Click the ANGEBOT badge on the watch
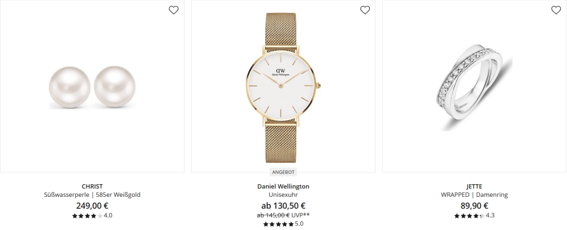This screenshot has height=230, width=567. click(x=283, y=172)
